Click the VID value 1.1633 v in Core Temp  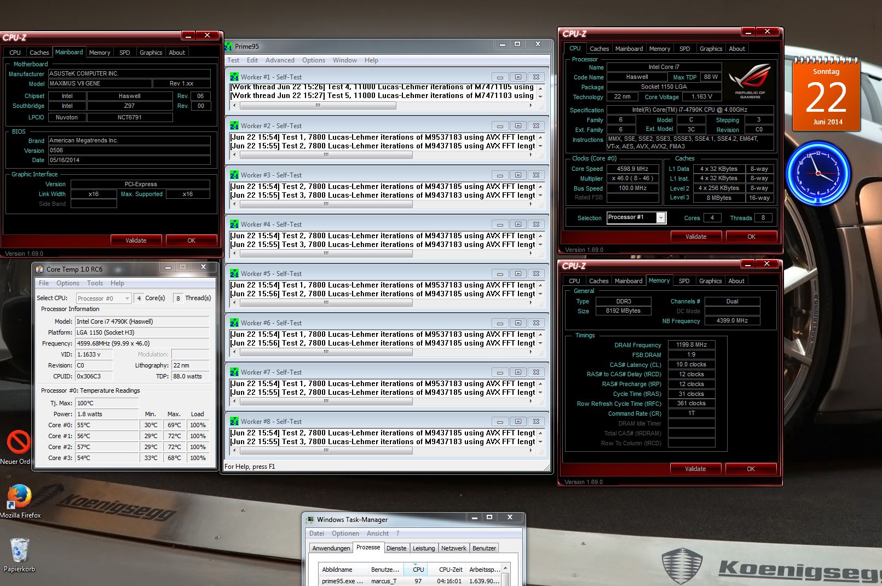tap(94, 354)
